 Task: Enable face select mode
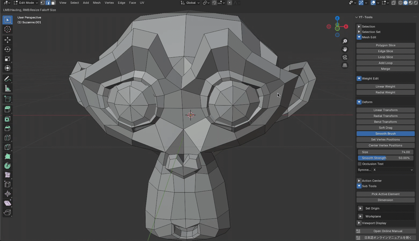[53, 3]
